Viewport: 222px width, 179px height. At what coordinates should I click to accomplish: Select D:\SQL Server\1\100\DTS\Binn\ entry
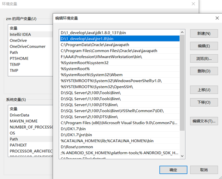pos(120,105)
